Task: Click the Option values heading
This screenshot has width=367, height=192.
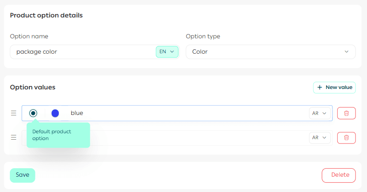Action: [32, 87]
